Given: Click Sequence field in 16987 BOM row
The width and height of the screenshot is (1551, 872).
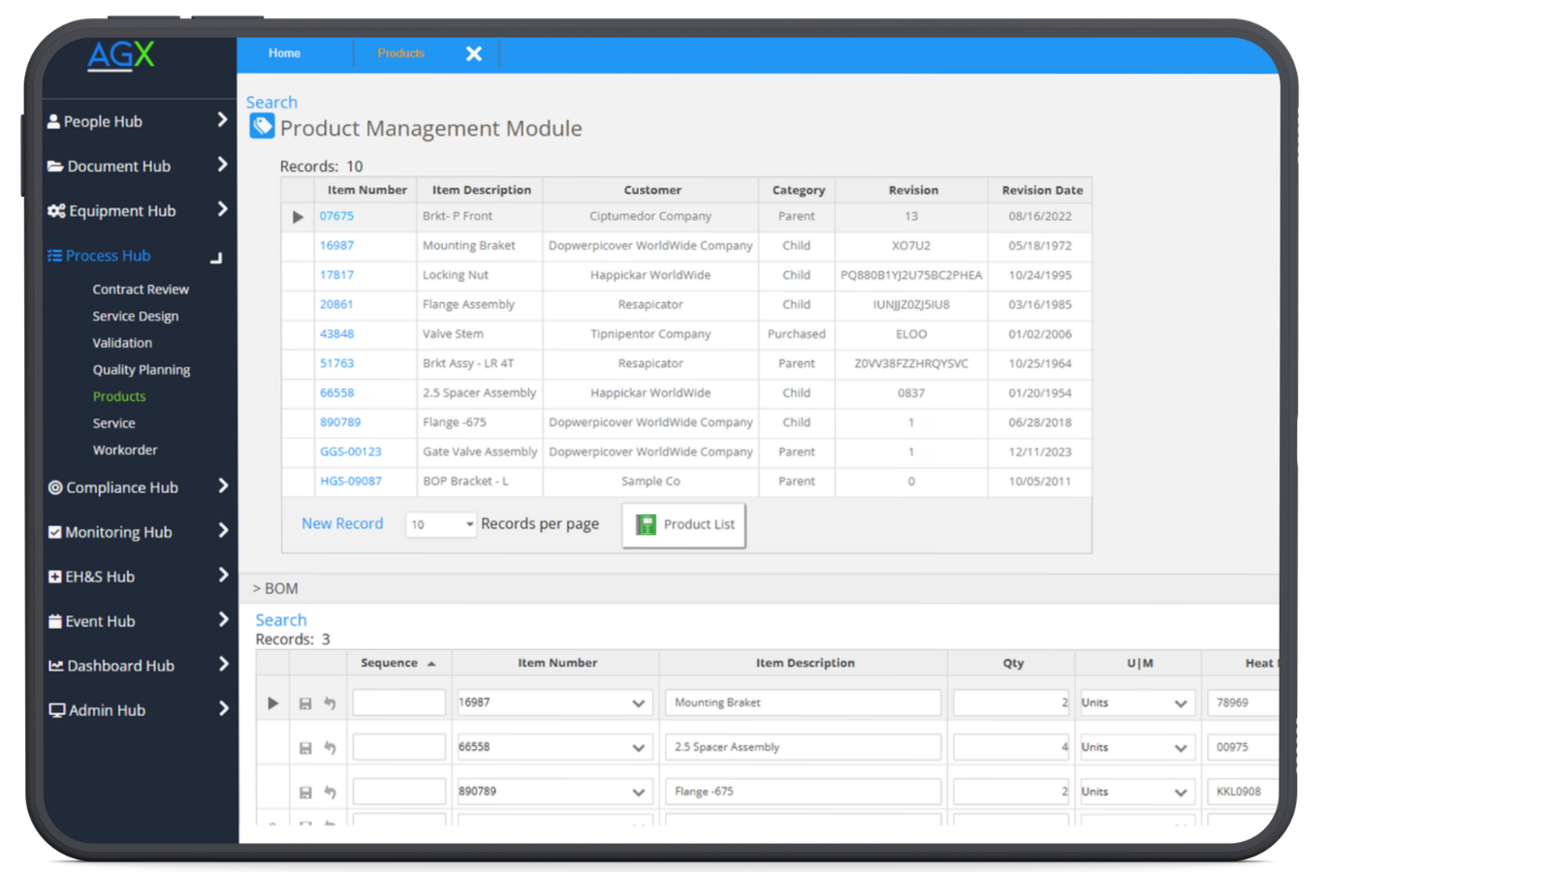Looking at the screenshot, I should (399, 703).
